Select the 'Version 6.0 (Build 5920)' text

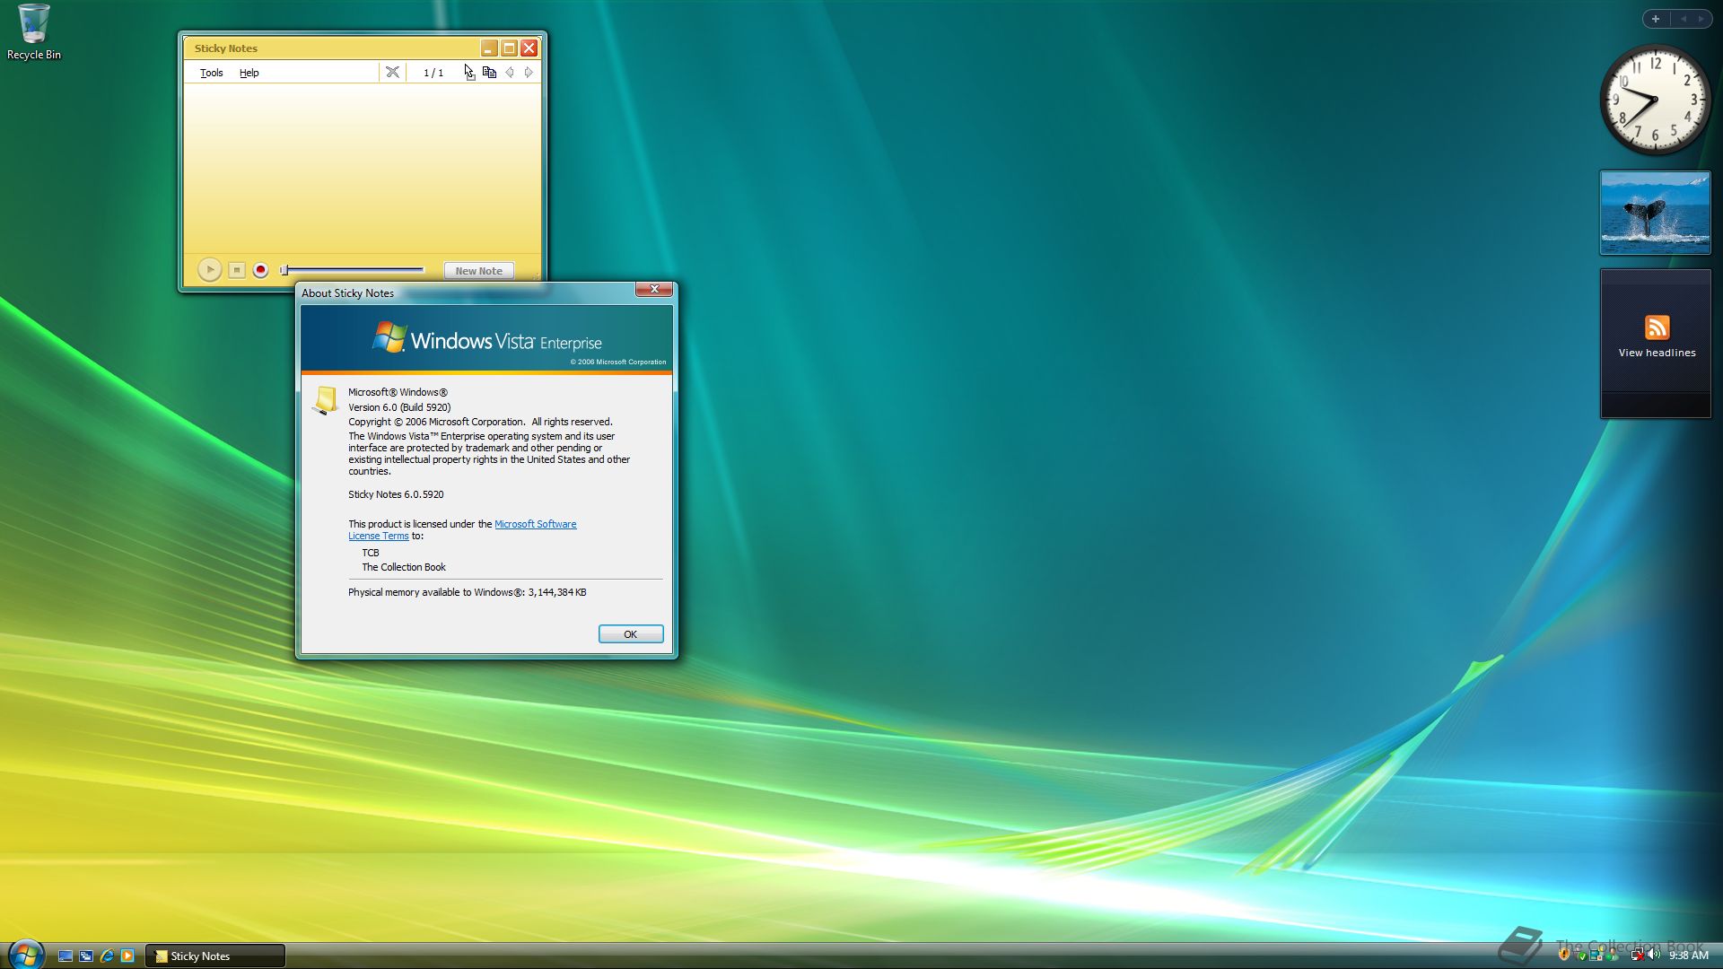click(399, 407)
